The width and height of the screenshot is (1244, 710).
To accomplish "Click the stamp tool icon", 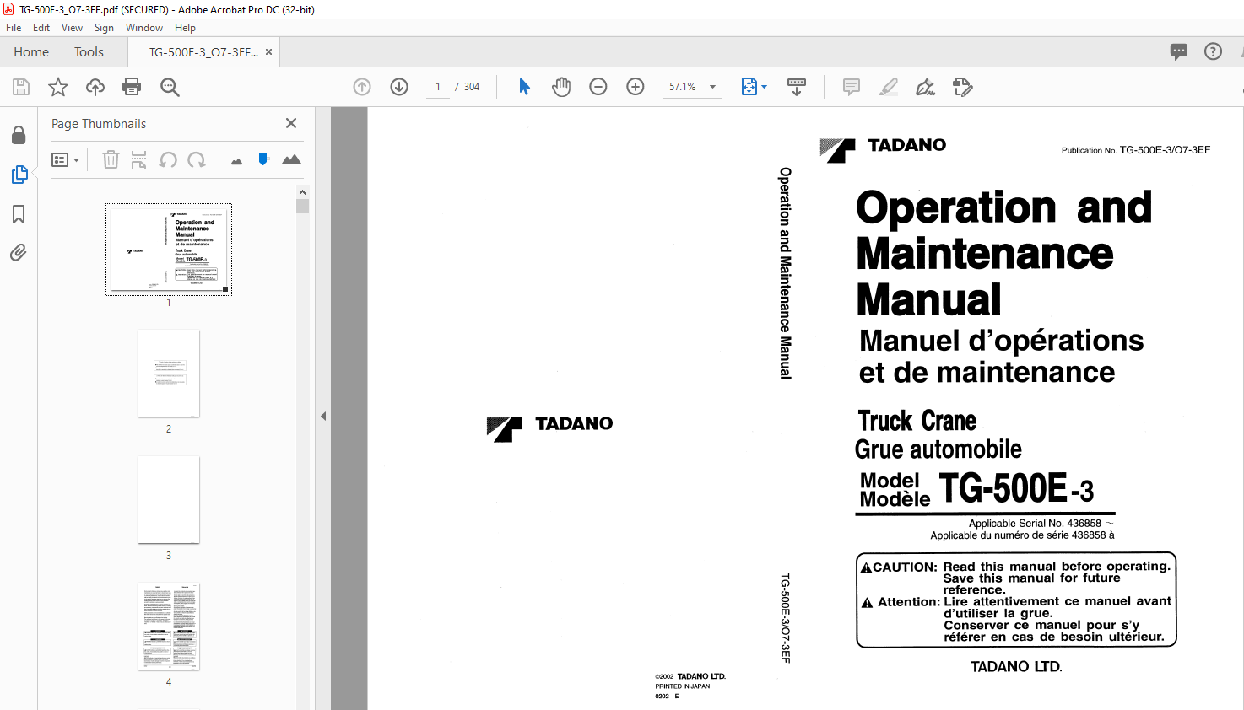I will pyautogui.click(x=963, y=87).
